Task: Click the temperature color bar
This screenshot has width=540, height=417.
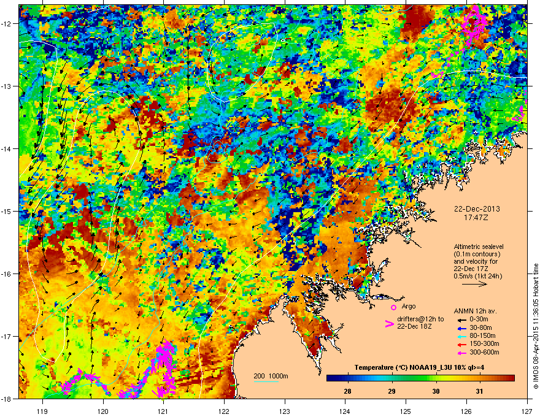Action: pos(420,378)
